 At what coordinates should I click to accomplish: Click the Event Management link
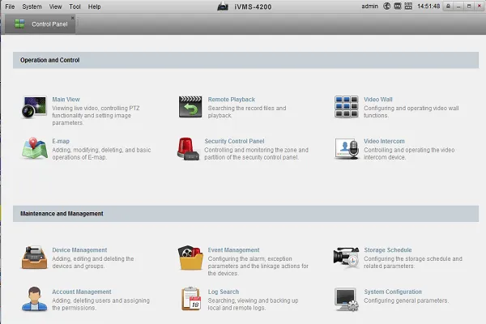234,250
